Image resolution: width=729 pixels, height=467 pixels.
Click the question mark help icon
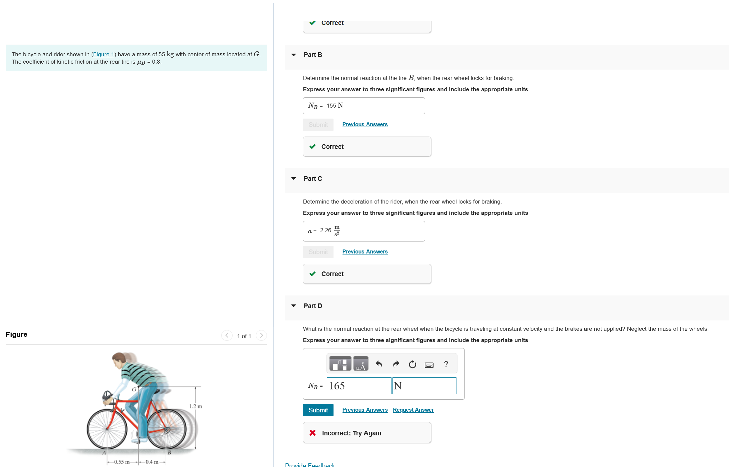(x=446, y=364)
